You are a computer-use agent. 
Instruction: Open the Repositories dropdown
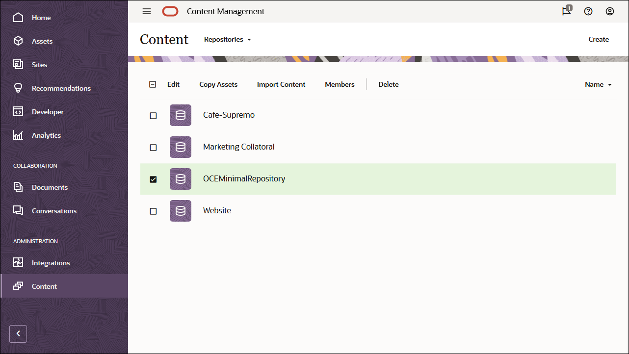pos(227,39)
